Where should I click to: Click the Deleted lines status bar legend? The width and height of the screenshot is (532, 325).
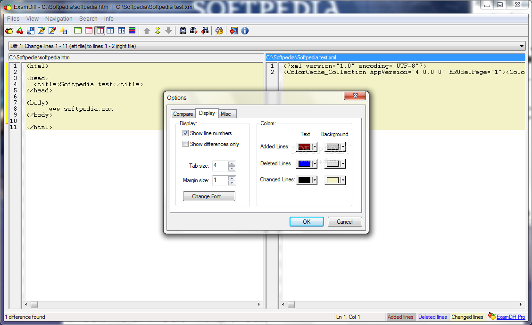pos(432,317)
